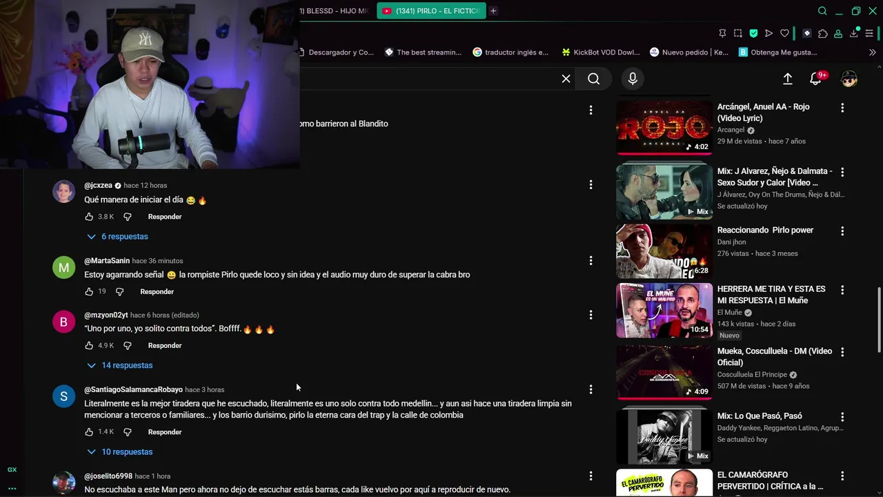Expand 6 respuestas under @jcxzea
Viewport: 883px width, 497px height.
[x=118, y=236]
